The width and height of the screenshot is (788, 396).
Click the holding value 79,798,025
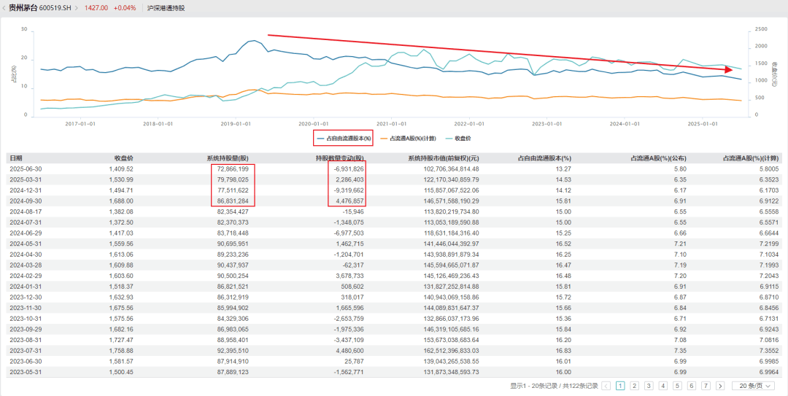233,179
